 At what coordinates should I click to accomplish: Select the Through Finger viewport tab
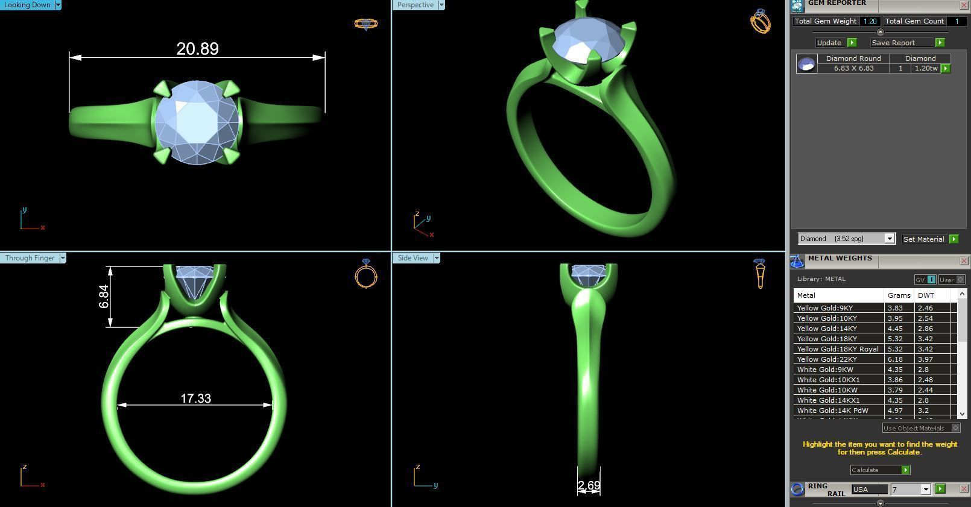point(30,258)
